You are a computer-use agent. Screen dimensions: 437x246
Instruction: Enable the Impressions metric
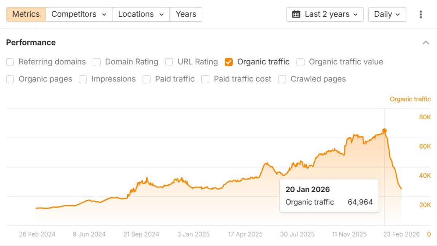point(83,79)
